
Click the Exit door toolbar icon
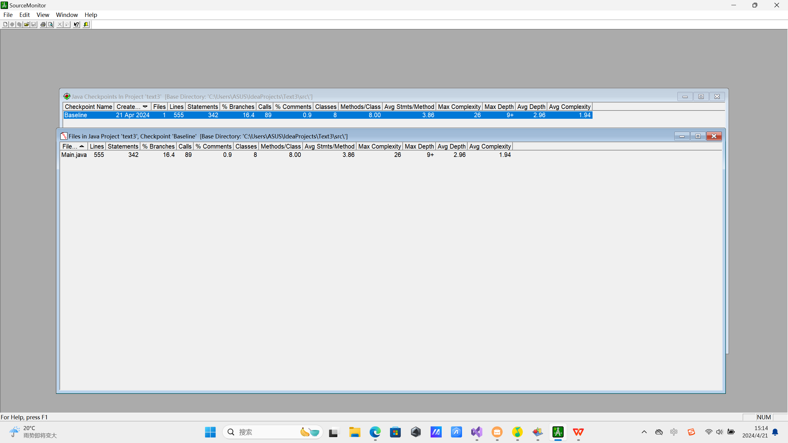[x=86, y=25]
